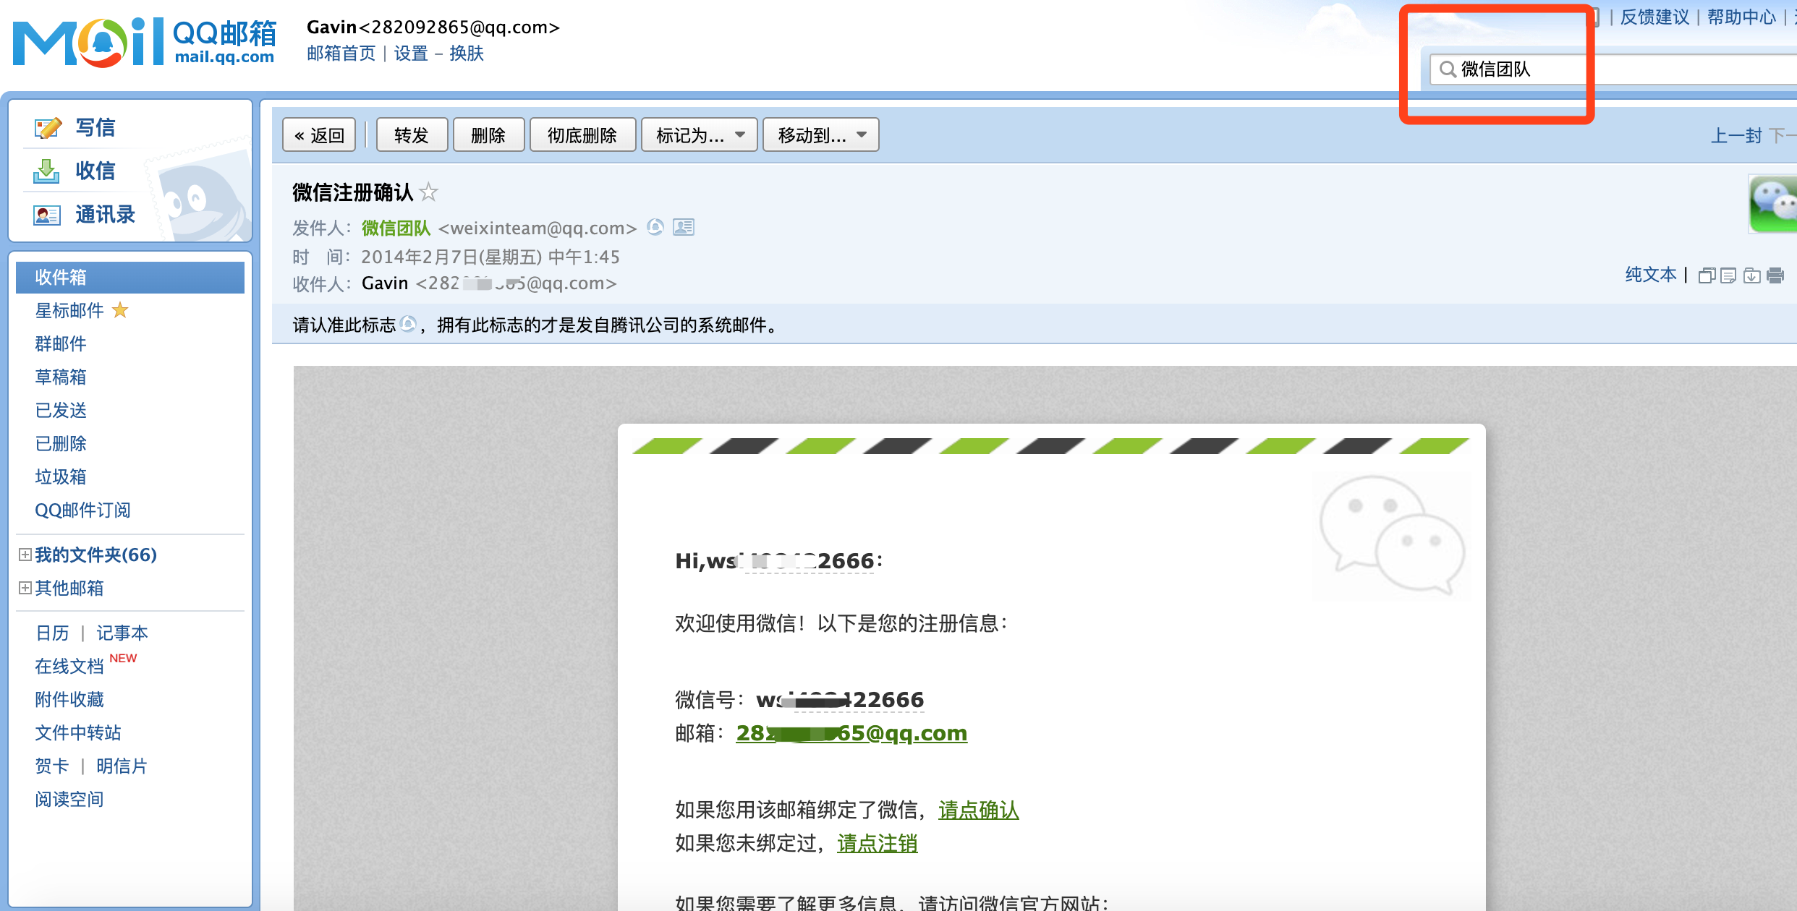1797x911 pixels.
Task: Click the 写信 compose icon
Action: click(48, 128)
